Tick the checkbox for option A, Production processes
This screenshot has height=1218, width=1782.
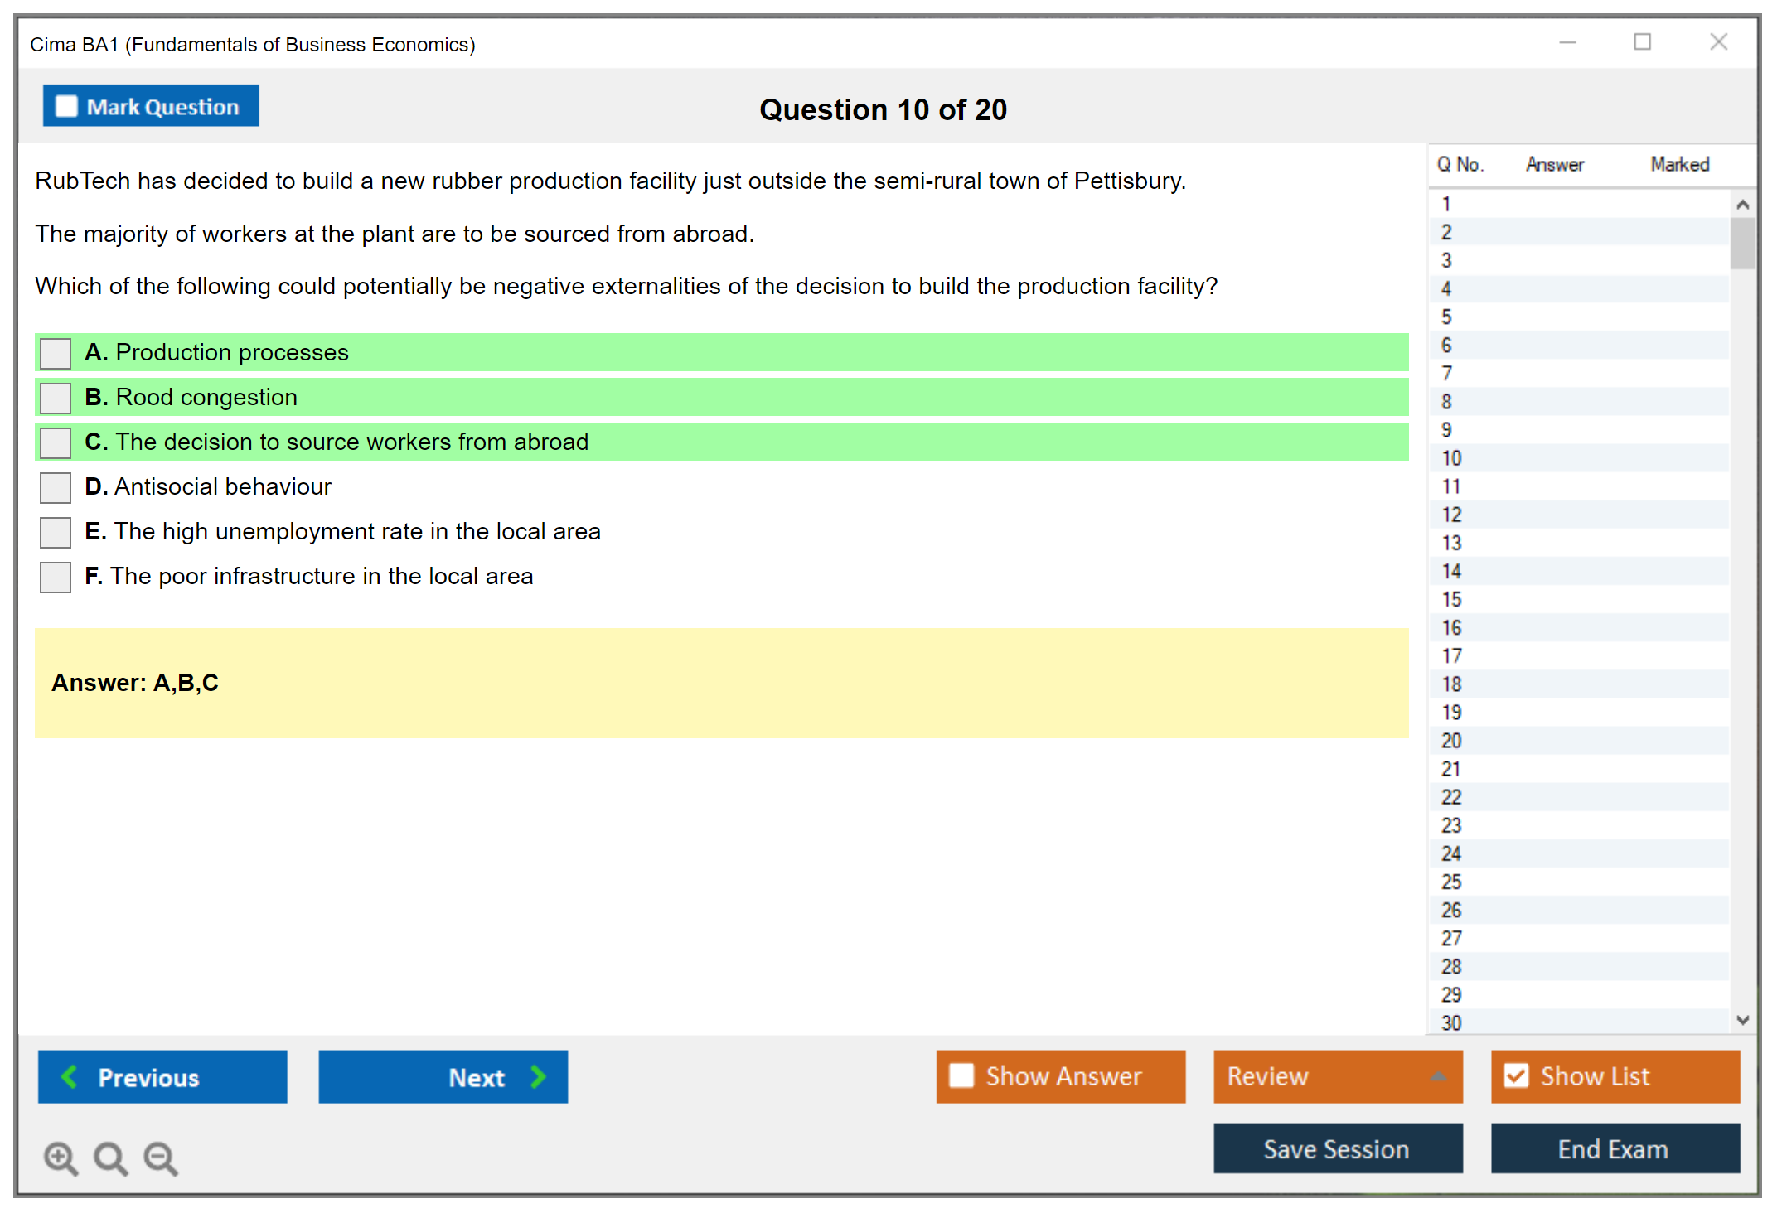click(56, 353)
